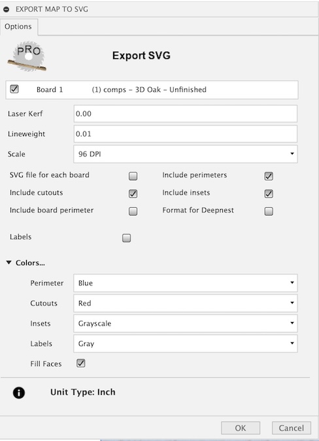Click the Laser Kerf input field
The image size is (319, 441).
pyautogui.click(x=186, y=114)
